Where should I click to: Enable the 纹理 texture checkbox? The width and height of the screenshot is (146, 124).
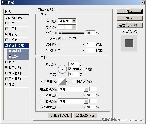10,56
